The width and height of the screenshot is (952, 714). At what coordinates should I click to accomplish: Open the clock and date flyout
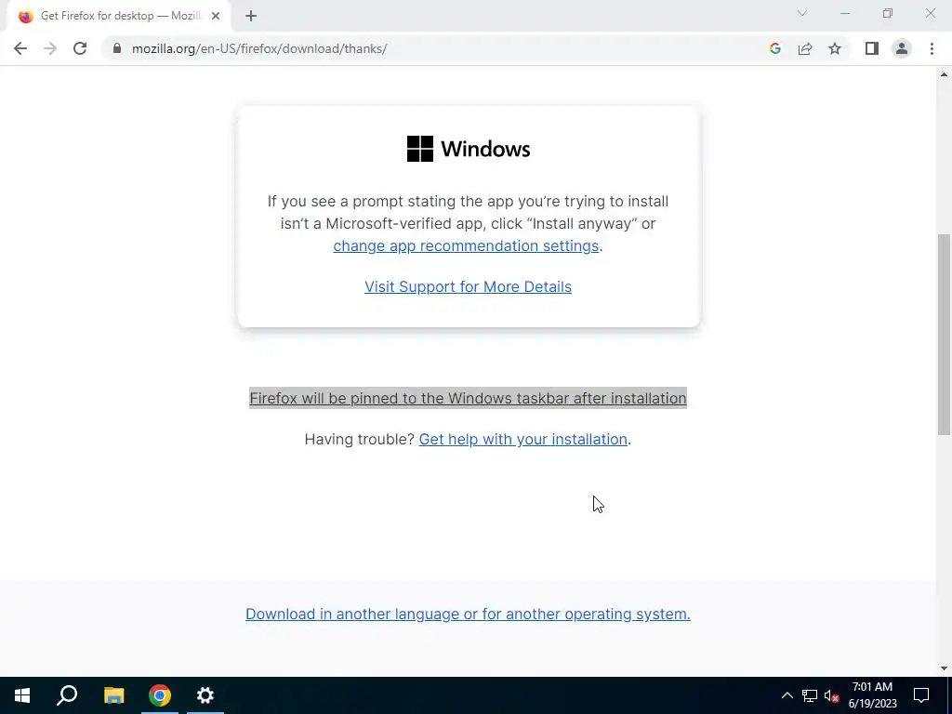click(x=873, y=695)
